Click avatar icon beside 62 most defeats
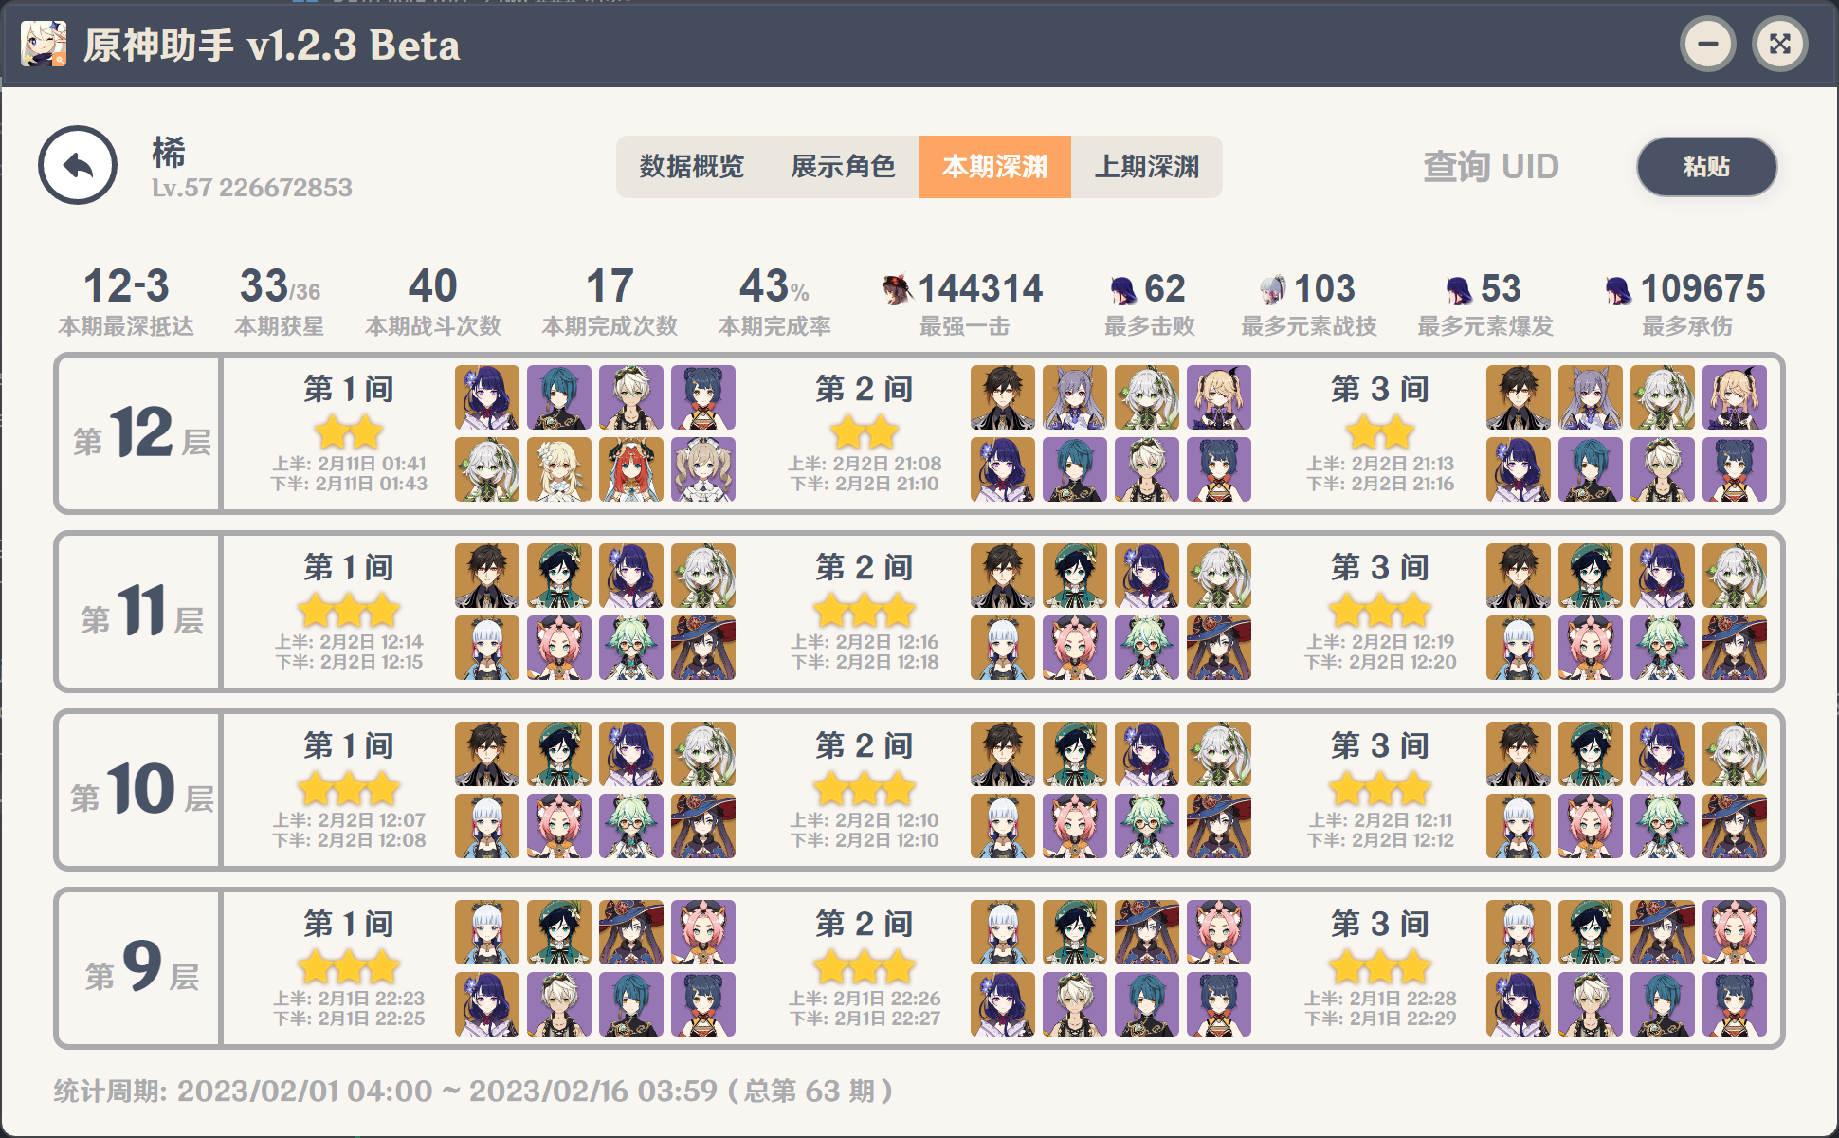The width and height of the screenshot is (1839, 1138). [1122, 288]
